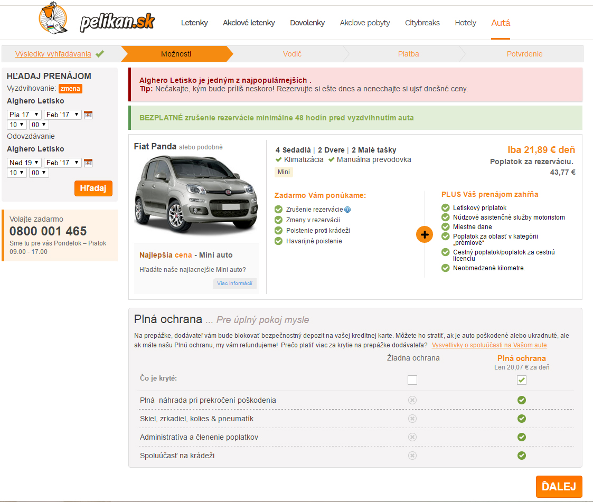Return to Výsledky vyhľadávania step
This screenshot has height=502, width=593.
[53, 54]
